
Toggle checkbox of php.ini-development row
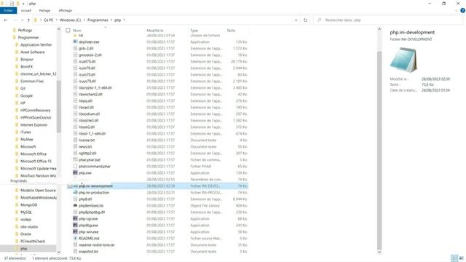[x=70, y=186]
